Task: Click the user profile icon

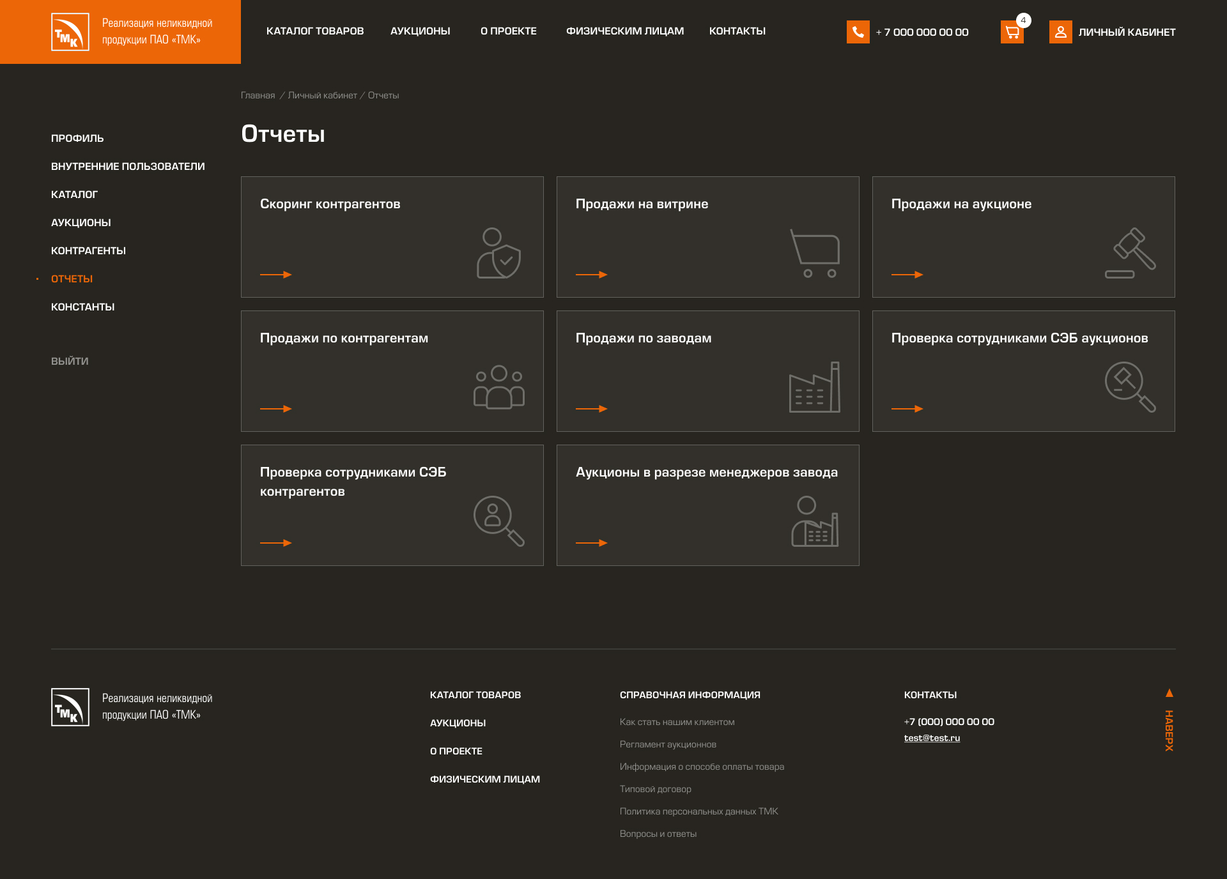Action: 1060,32
